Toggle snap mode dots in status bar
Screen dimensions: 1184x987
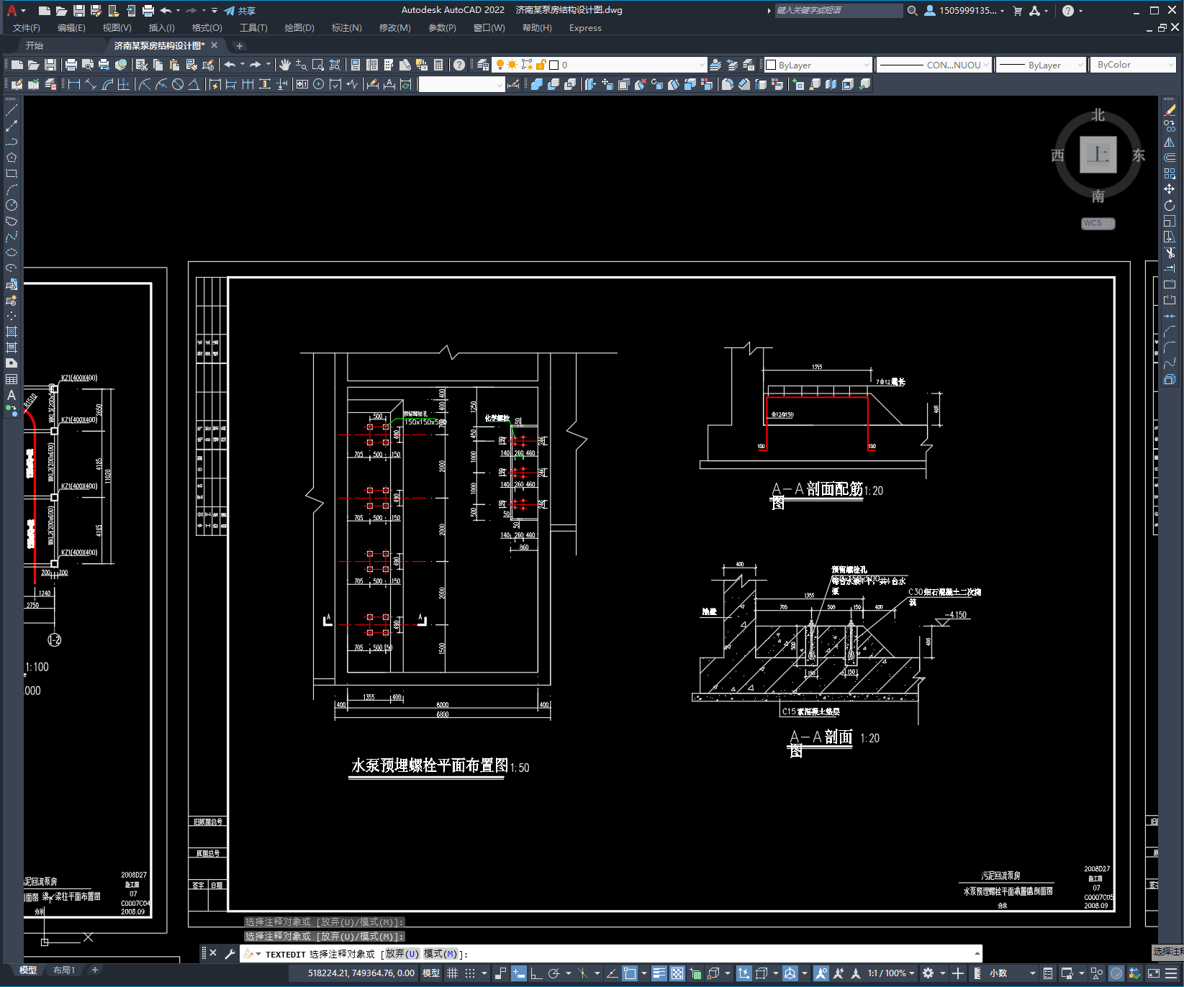tap(470, 973)
